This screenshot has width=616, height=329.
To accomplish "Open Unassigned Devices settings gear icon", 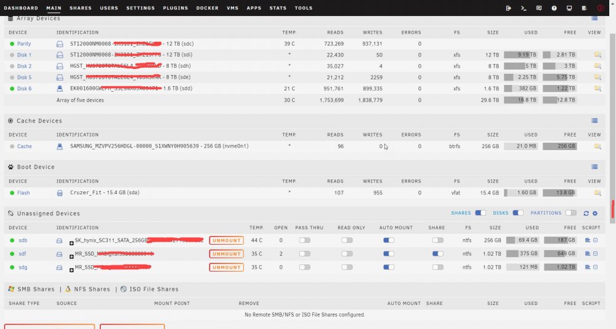I will tap(595, 213).
